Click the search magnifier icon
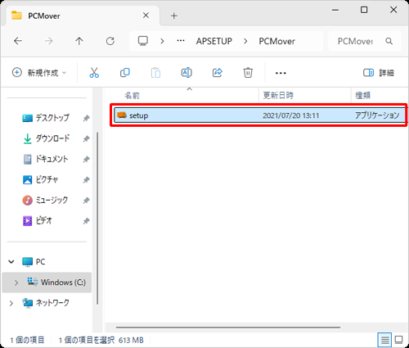The height and width of the screenshot is (348, 409). coord(389,41)
